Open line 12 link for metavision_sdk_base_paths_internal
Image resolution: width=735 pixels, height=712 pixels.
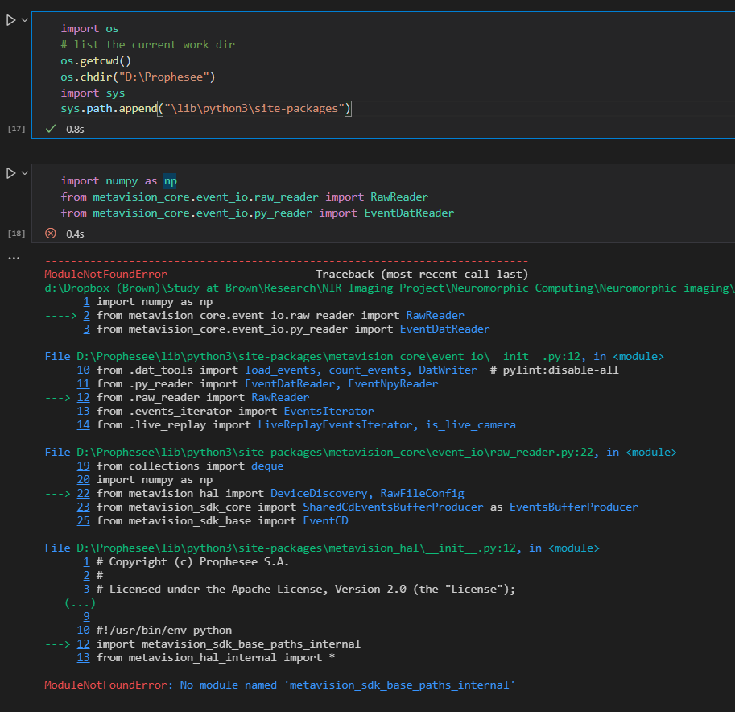coord(84,644)
